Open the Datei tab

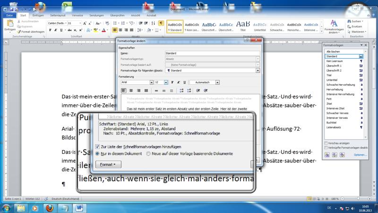coord(9,15)
